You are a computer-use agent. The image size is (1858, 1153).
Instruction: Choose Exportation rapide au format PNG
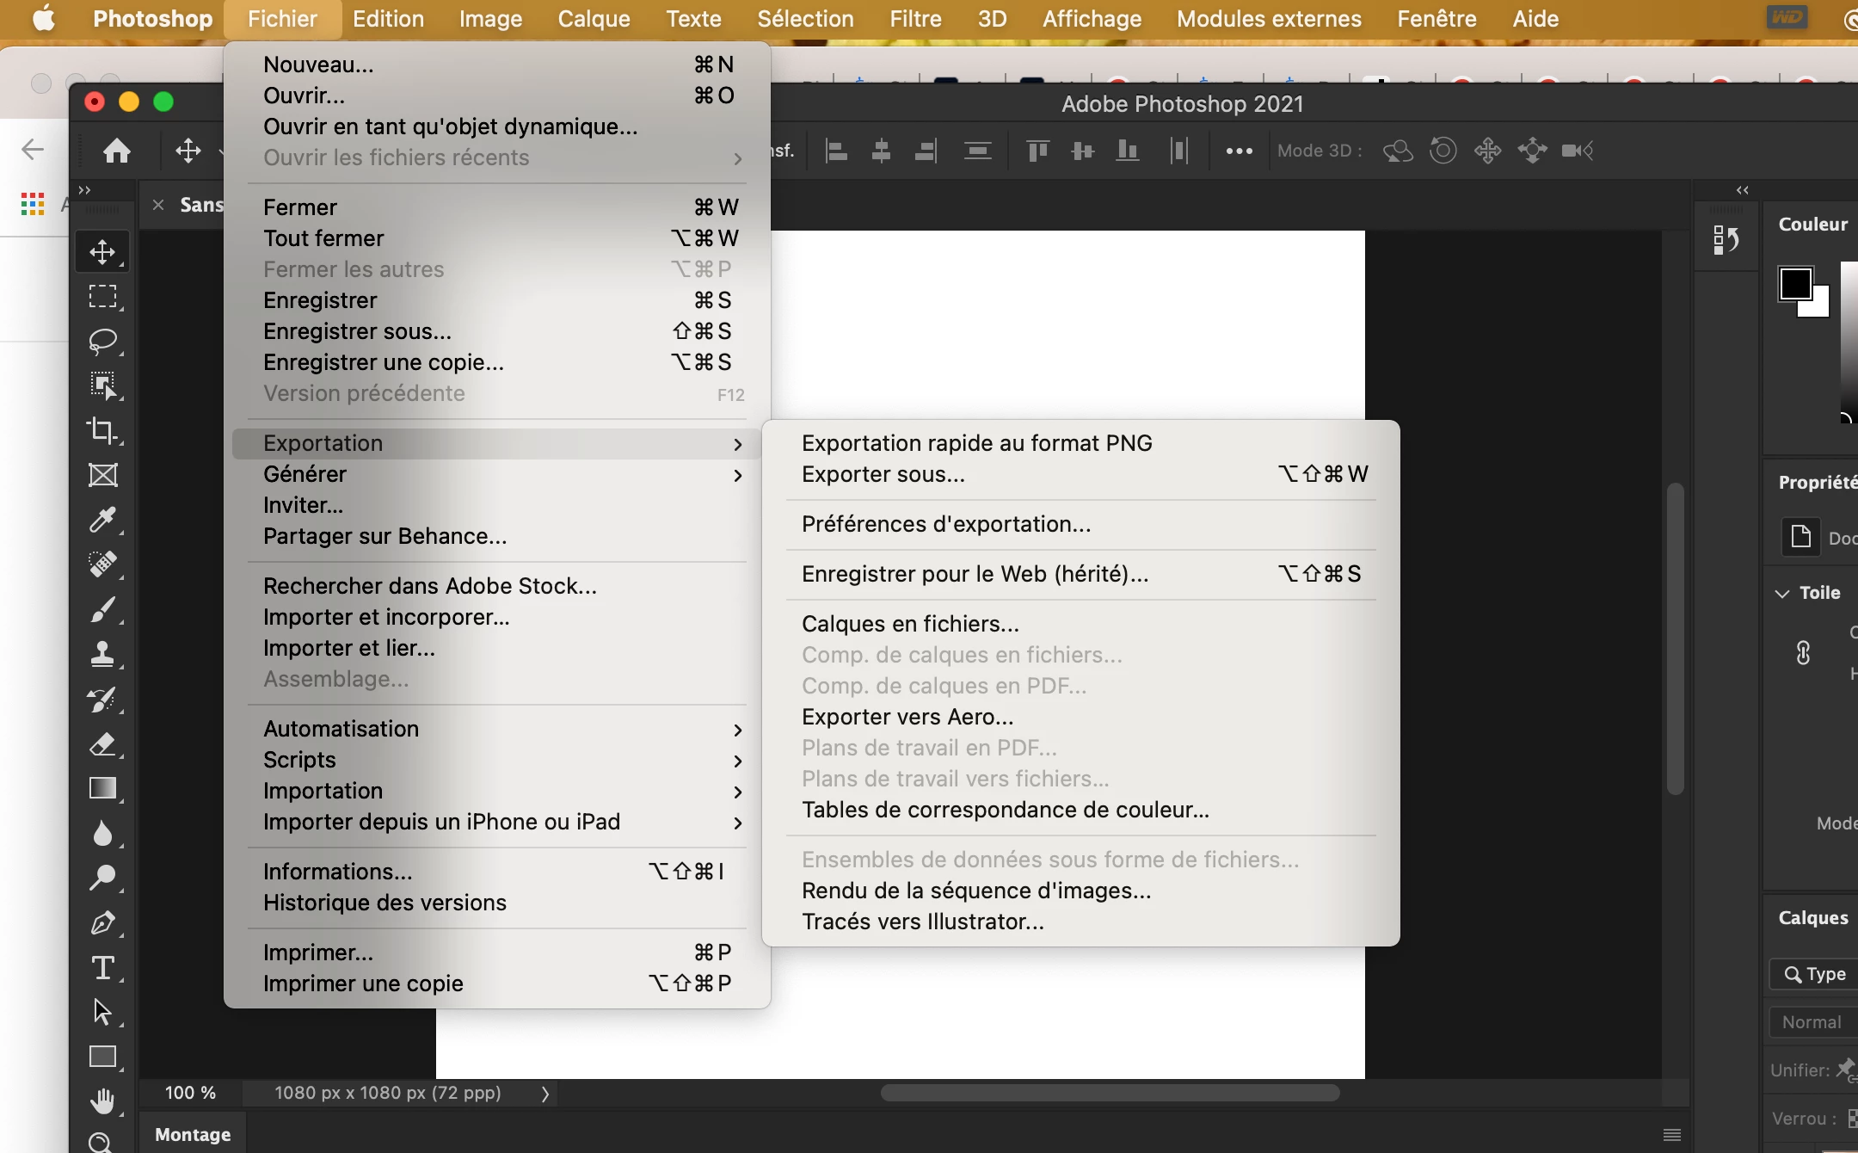click(976, 443)
